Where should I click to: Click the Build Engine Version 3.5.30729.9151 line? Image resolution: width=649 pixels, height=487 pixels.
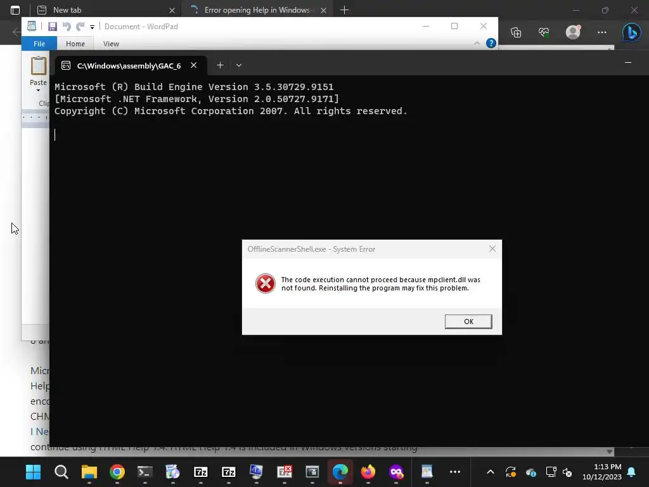194,87
